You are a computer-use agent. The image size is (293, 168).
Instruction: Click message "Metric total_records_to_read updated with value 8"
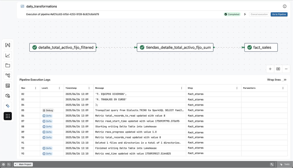(130, 116)
